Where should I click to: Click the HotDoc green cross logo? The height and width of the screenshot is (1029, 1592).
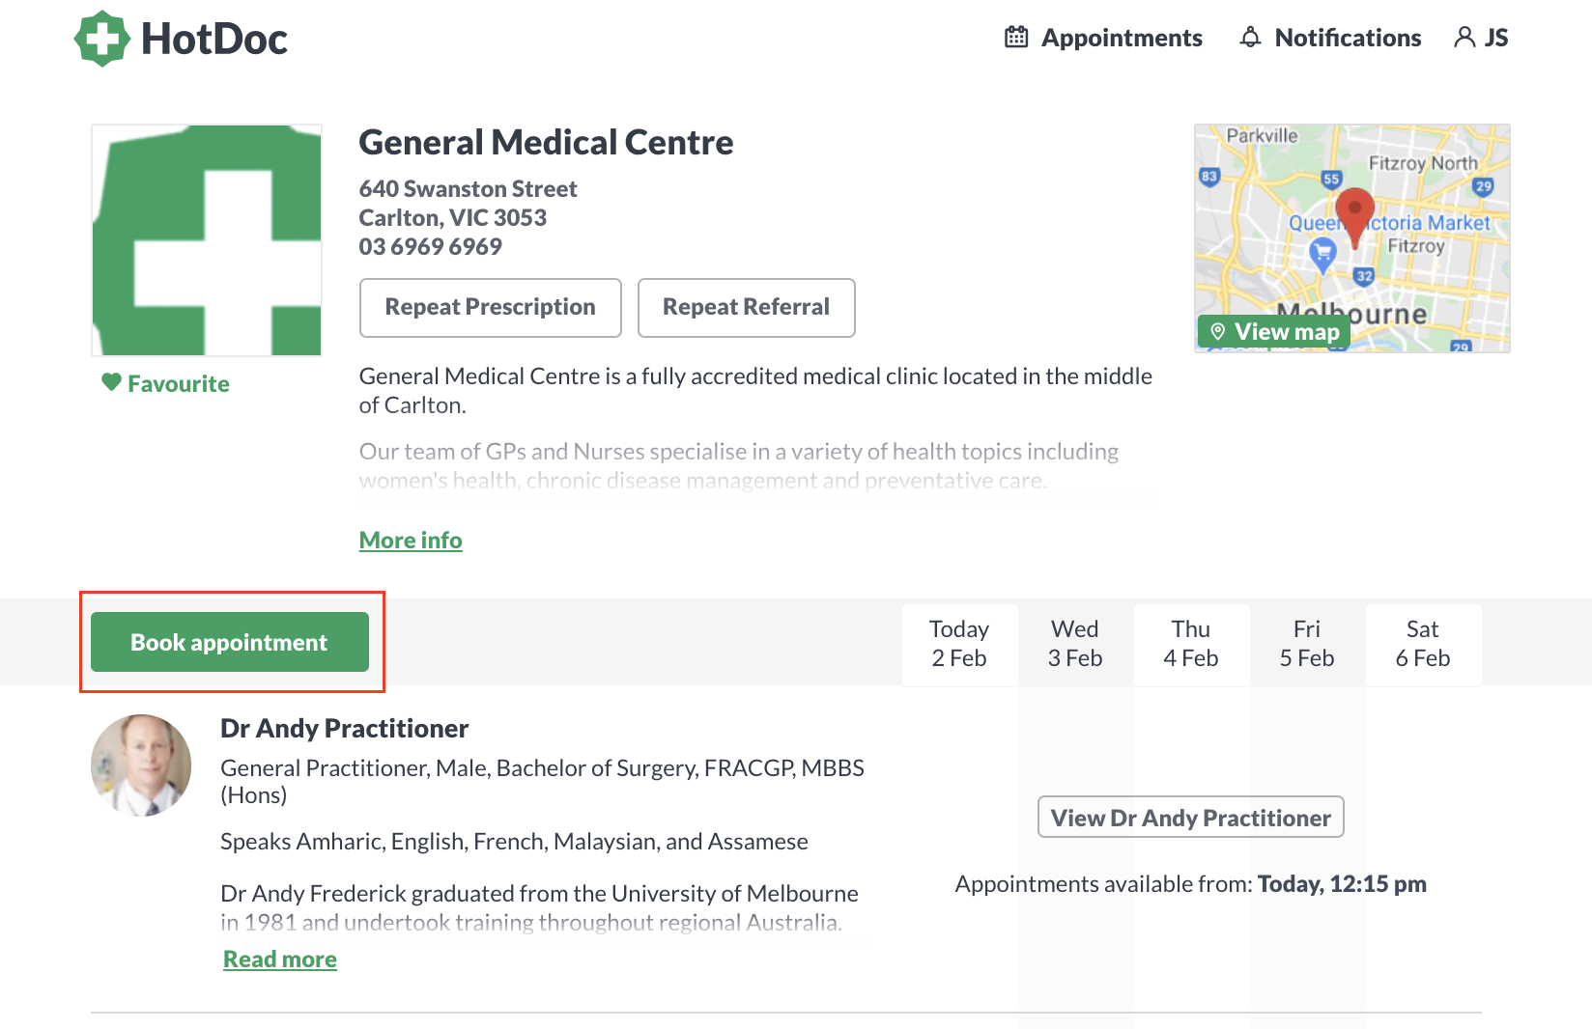coord(102,39)
